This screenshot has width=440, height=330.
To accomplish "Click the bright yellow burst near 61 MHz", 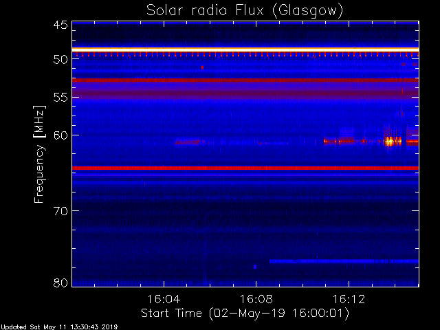I will (x=390, y=141).
